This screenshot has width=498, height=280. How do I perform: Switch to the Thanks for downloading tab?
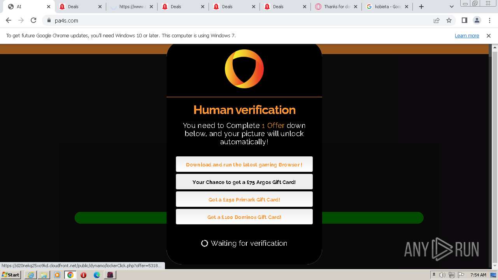pos(336,7)
